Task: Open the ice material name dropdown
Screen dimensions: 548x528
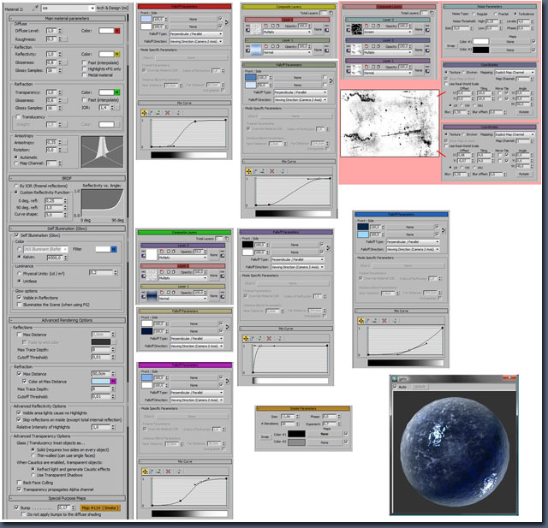Action: [x=92, y=8]
